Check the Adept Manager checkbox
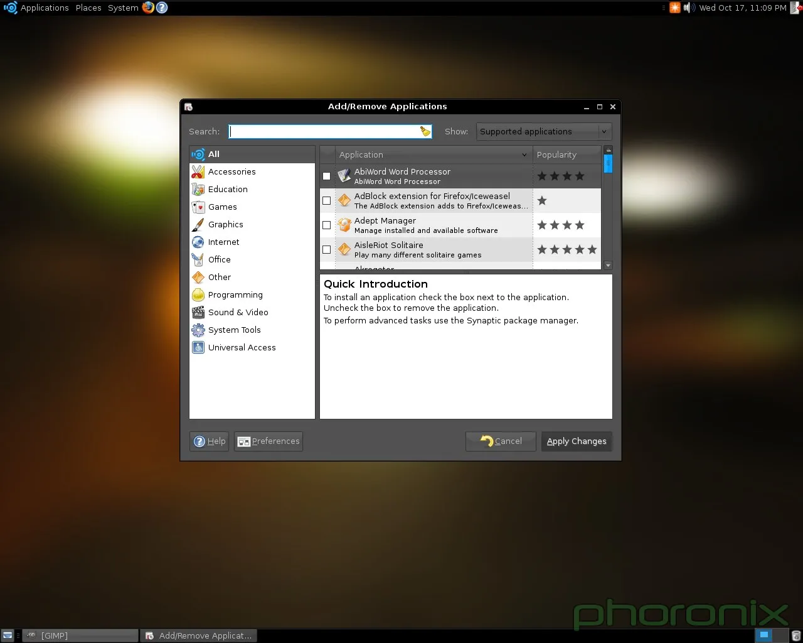This screenshot has width=803, height=643. [326, 225]
